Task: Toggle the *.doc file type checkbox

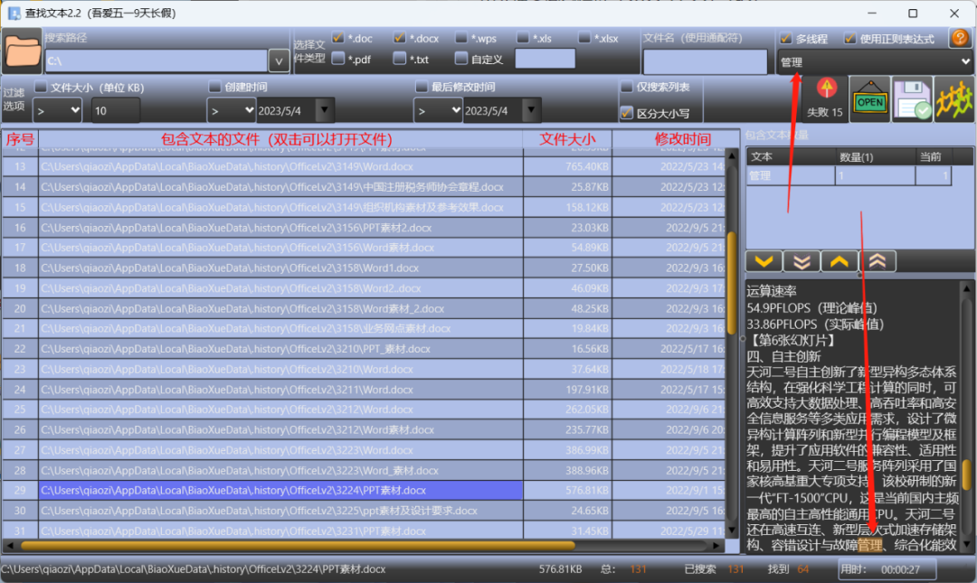Action: (338, 38)
